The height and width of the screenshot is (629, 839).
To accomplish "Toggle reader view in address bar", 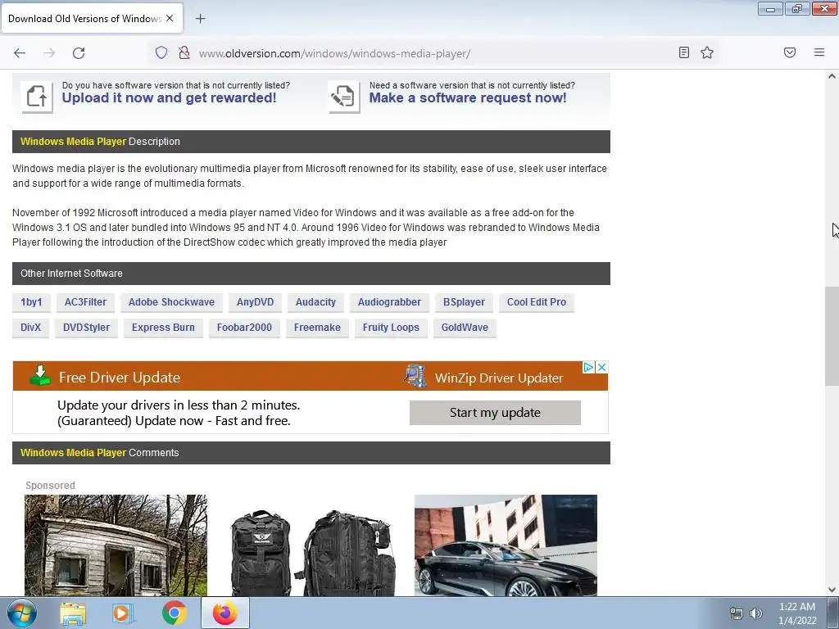I will tap(684, 52).
